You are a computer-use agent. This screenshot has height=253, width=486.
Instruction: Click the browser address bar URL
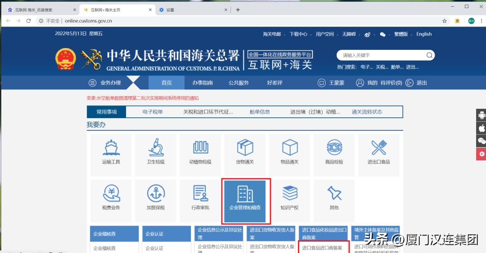88,21
